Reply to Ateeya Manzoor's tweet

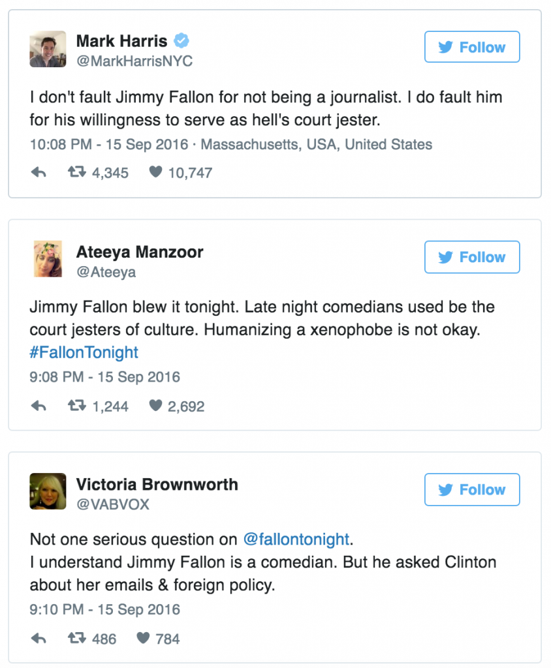[x=39, y=406]
